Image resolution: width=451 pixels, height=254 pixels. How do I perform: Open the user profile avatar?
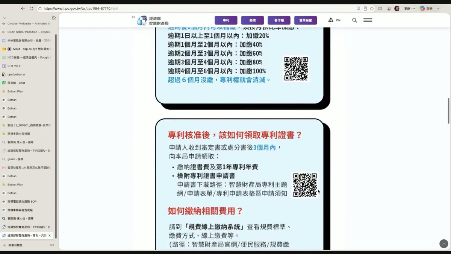(x=397, y=8)
